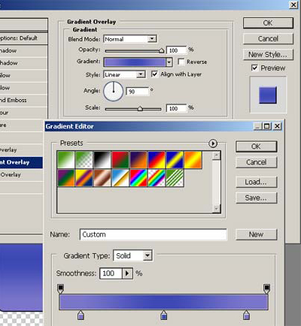Select the middle color stop below gradient bar

pos(163,315)
